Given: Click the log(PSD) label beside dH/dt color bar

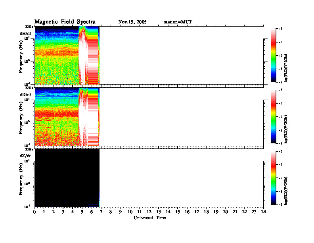Looking at the screenshot, I should click(286, 68).
